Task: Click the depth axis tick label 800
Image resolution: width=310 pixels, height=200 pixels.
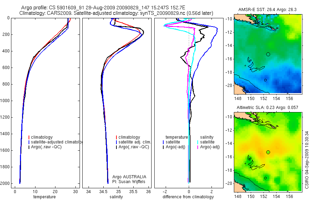Action: 6,84
